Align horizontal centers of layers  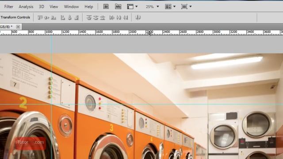70,18
